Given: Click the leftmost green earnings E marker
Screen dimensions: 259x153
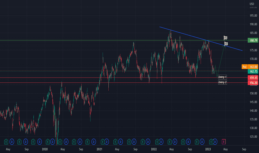Looking at the screenshot, I should coord(6,142).
